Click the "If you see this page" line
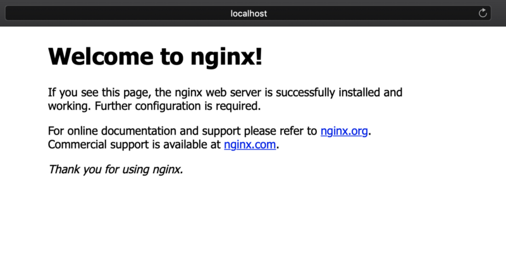 point(225,92)
